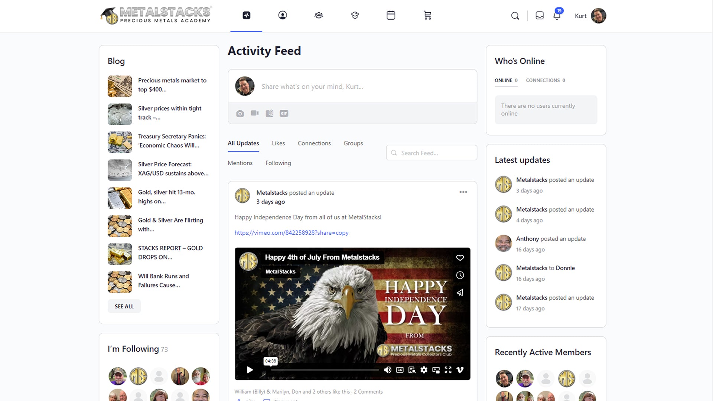Attach a photo with the camera icon
The width and height of the screenshot is (713, 401).
240,113
